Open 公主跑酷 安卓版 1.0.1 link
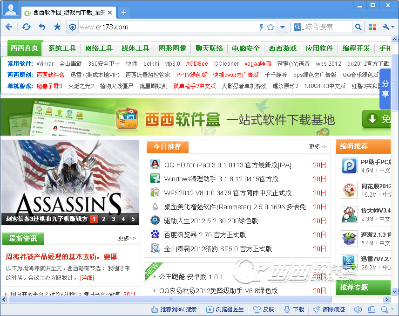Image resolution: width=399 pixels, height=316 pixels. 191,277
